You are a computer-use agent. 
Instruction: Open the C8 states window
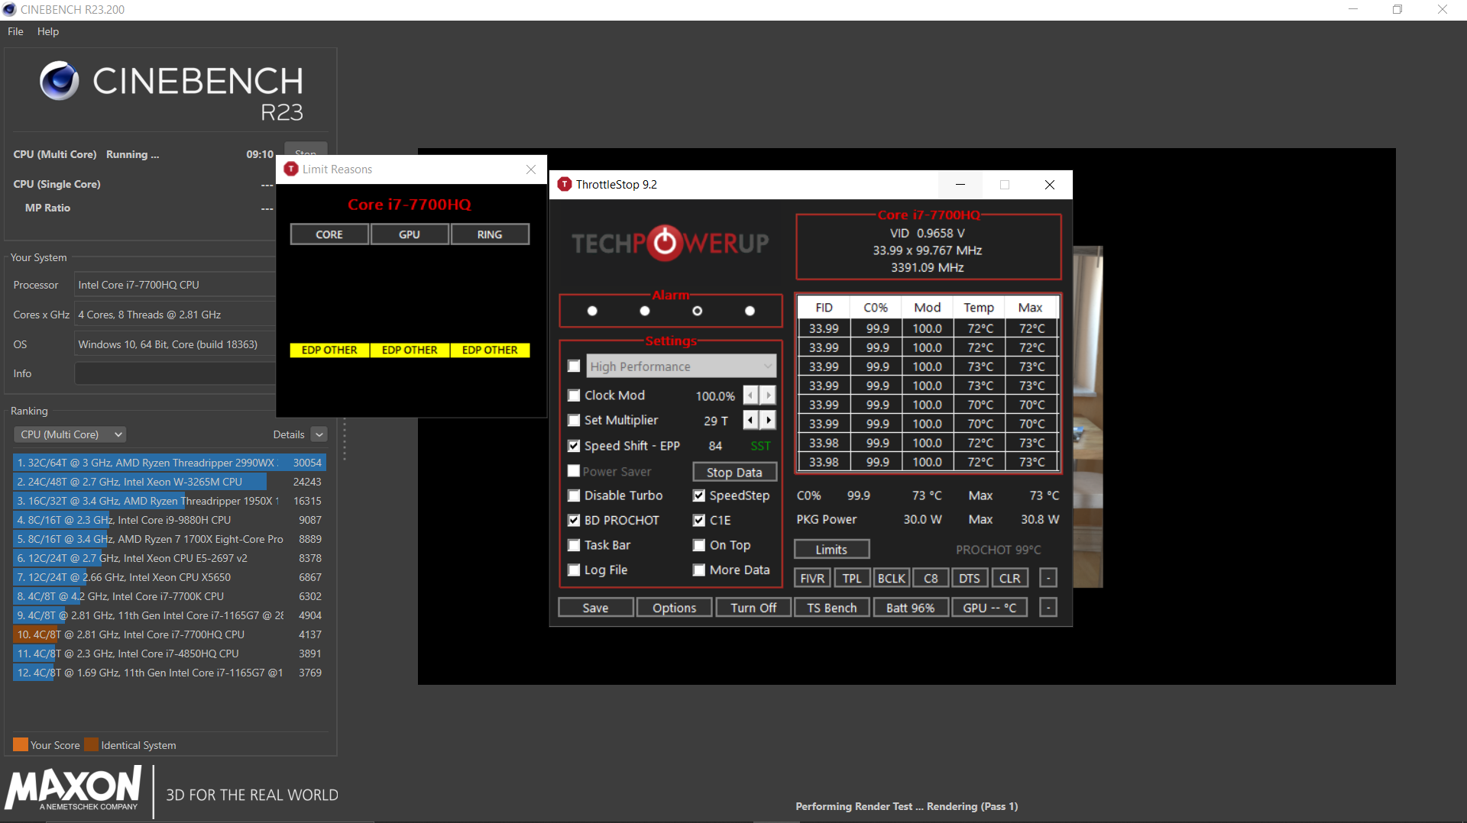point(931,578)
